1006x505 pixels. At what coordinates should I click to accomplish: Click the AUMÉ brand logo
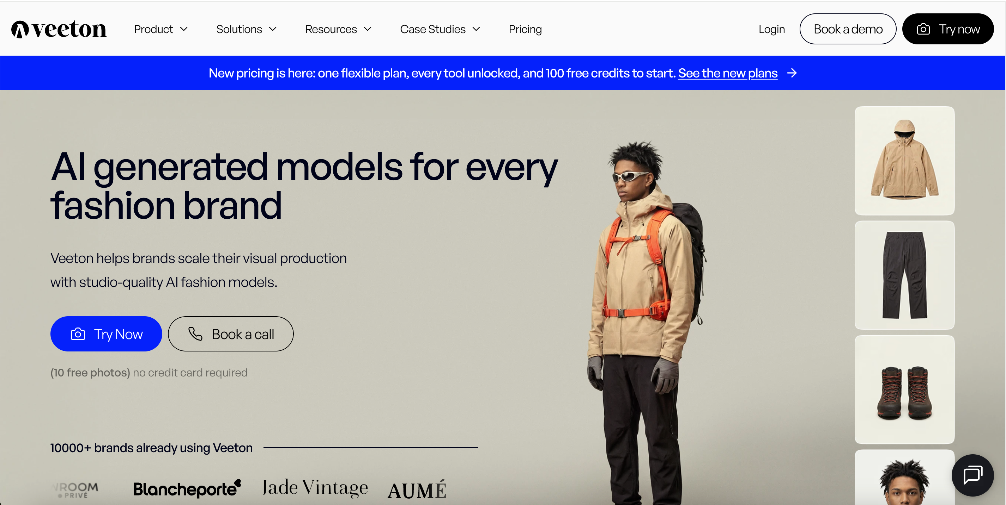pos(417,490)
